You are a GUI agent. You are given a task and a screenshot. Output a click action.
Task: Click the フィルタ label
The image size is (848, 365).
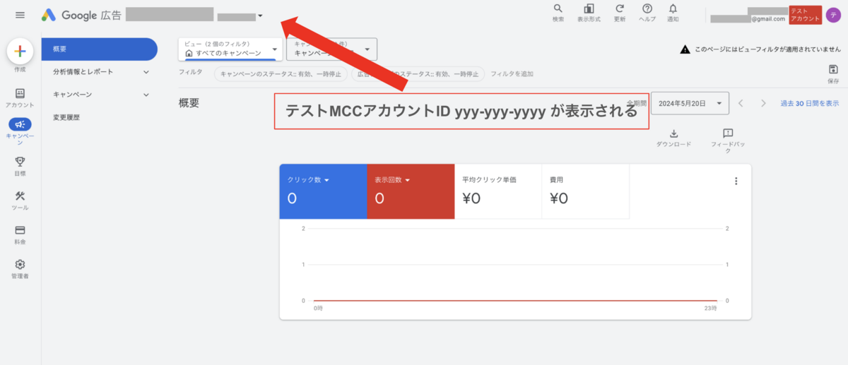point(190,73)
